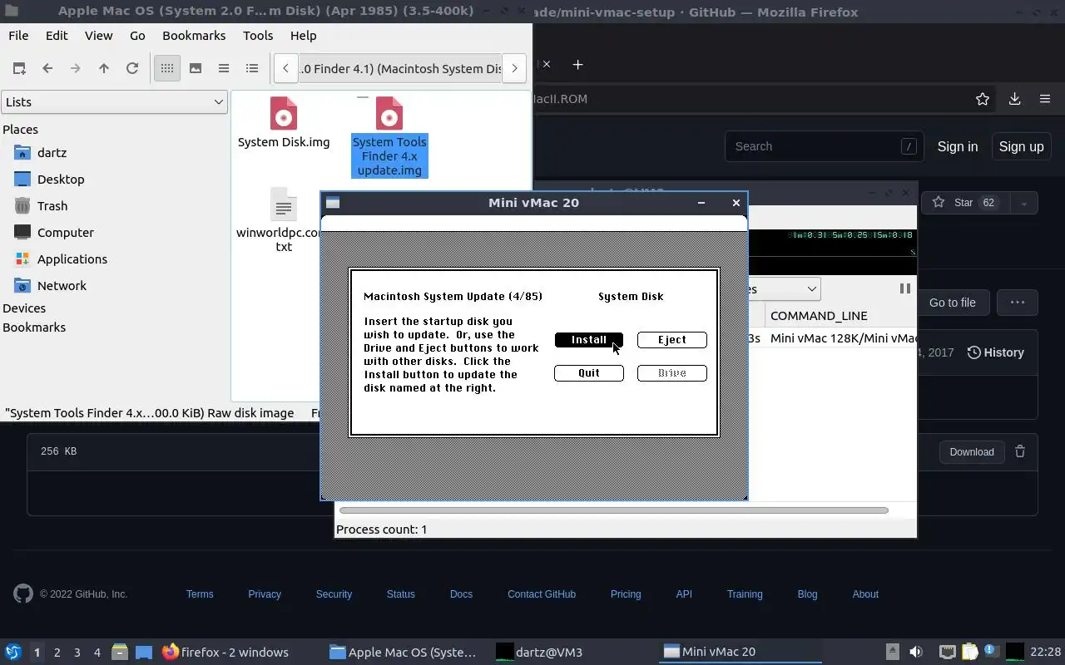The height and width of the screenshot is (665, 1065).
Task: Go up to parent folder
Action: (104, 68)
